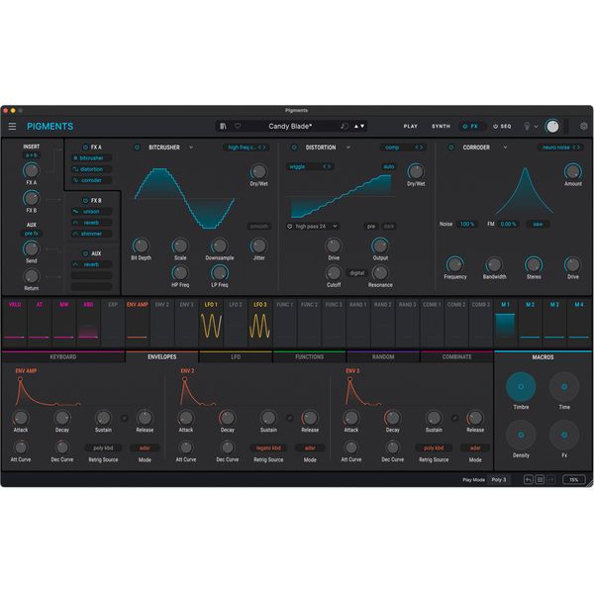This screenshot has width=594, height=594.
Task: Click the SYNTH view button
Action: click(x=441, y=127)
